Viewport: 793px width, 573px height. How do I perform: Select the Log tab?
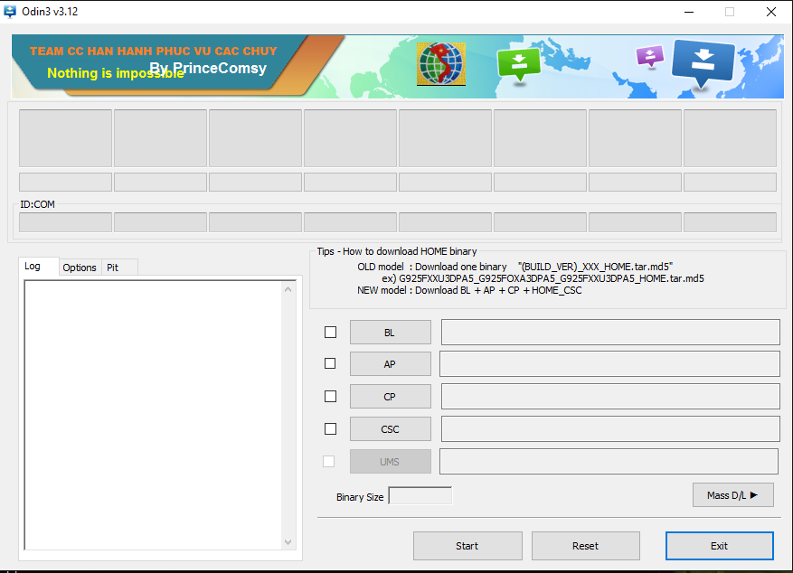pos(33,267)
